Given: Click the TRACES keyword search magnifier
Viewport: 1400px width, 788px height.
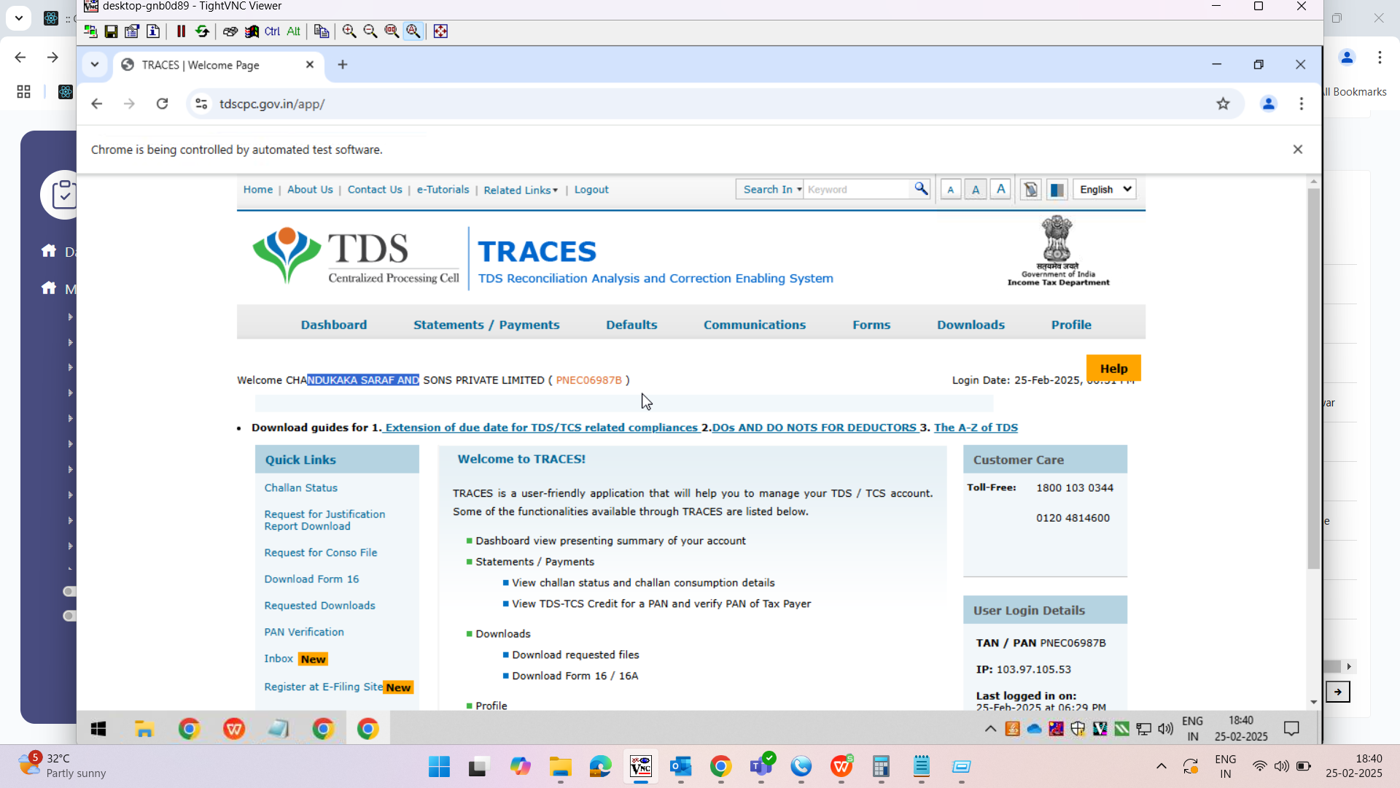Looking at the screenshot, I should [x=921, y=189].
